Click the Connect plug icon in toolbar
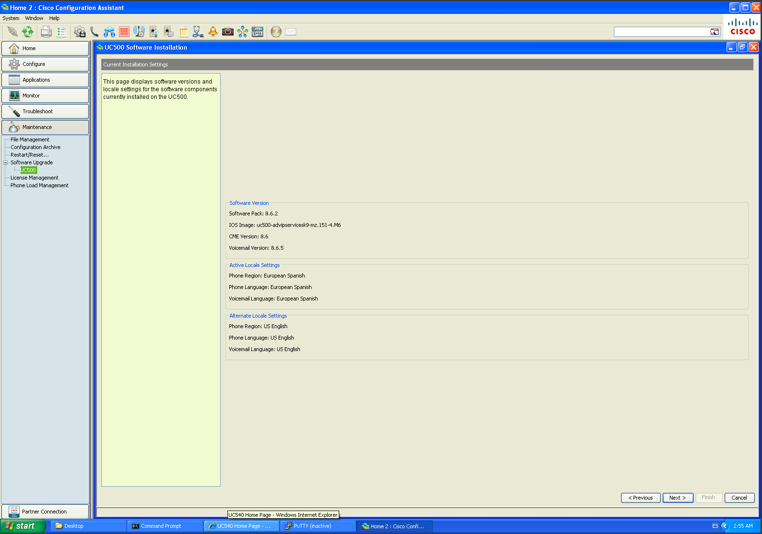762x534 pixels. pyautogui.click(x=13, y=32)
